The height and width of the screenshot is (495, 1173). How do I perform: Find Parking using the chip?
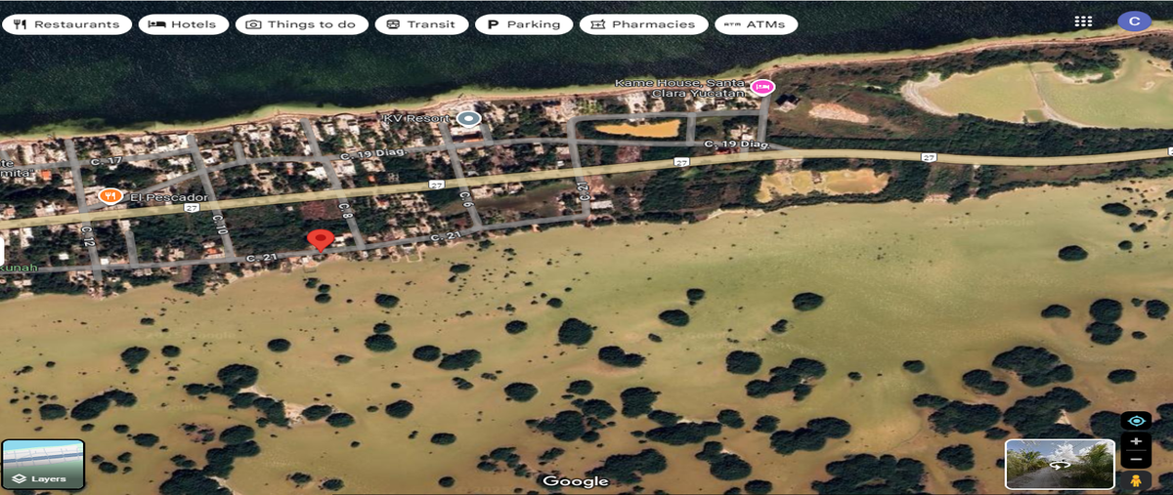[524, 24]
